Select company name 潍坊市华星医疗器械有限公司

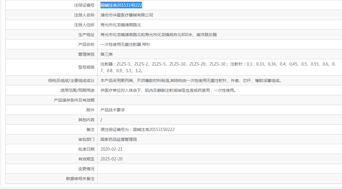tap(127, 15)
